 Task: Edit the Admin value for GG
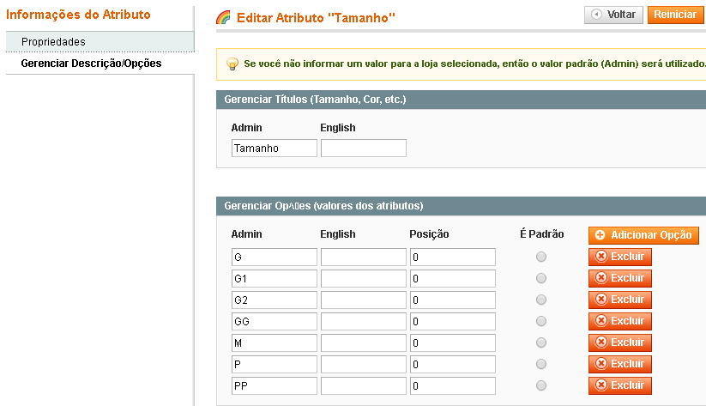(274, 321)
